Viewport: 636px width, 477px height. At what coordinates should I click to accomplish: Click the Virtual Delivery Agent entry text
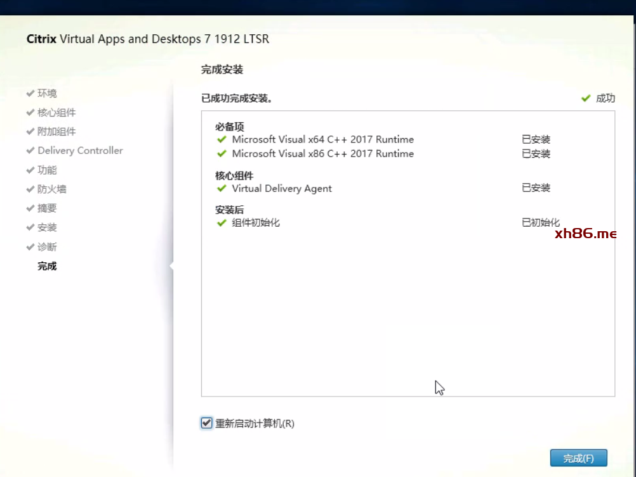282,188
